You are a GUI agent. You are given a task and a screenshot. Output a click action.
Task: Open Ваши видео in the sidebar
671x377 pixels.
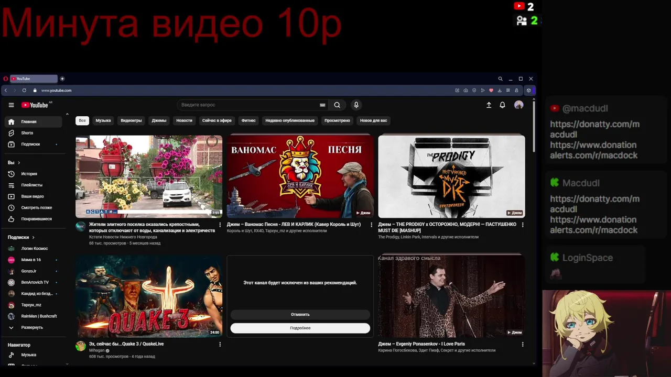point(33,196)
